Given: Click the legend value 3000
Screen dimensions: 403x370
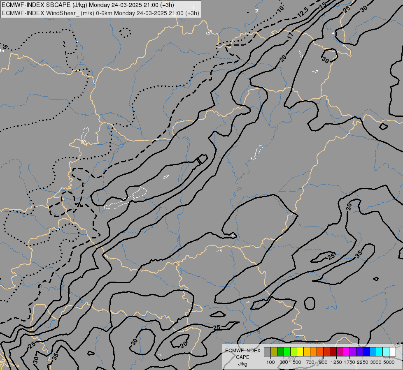Looking at the screenshot, I should click(376, 362).
